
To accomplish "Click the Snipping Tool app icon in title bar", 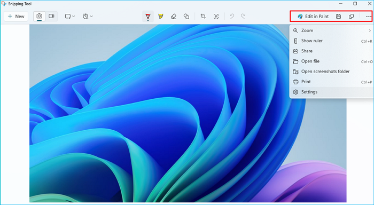I will pyautogui.click(x=4, y=4).
